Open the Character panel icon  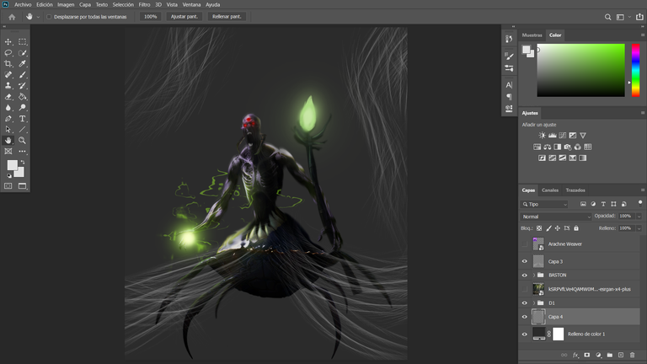click(509, 85)
